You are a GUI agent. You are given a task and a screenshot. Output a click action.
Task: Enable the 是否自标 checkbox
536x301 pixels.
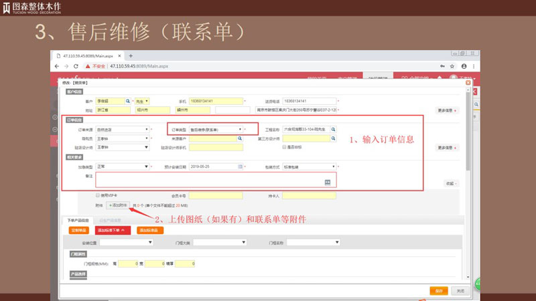(x=284, y=147)
